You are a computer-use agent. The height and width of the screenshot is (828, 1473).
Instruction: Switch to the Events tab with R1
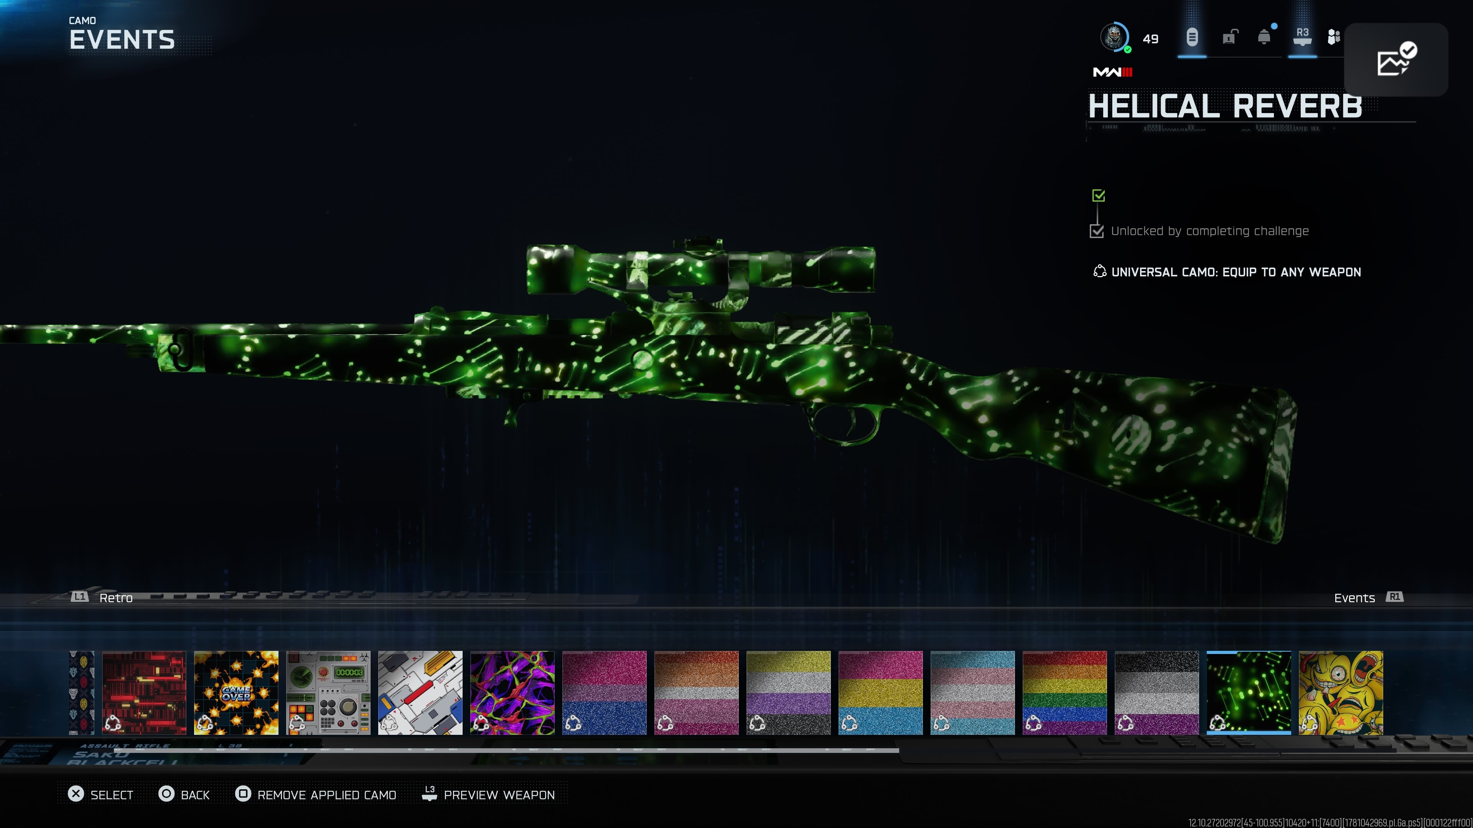click(1368, 598)
